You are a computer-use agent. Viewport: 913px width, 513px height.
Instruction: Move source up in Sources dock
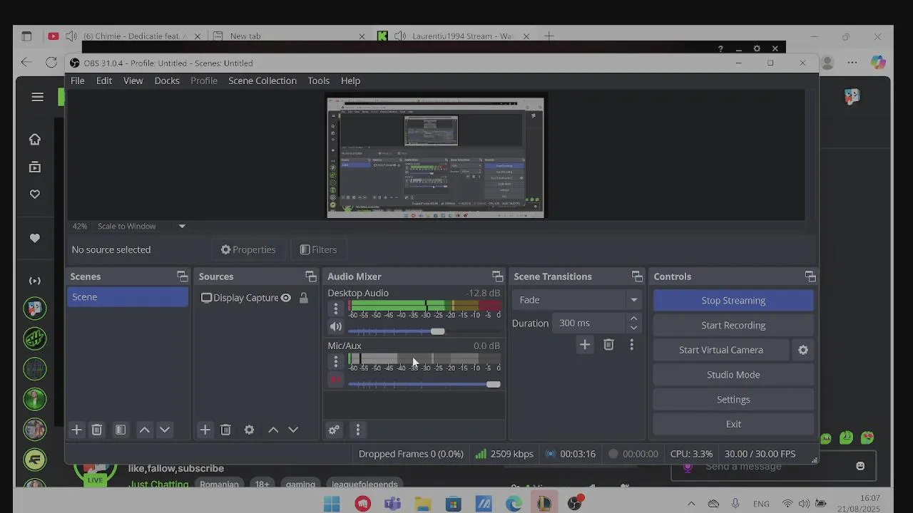coord(272,430)
